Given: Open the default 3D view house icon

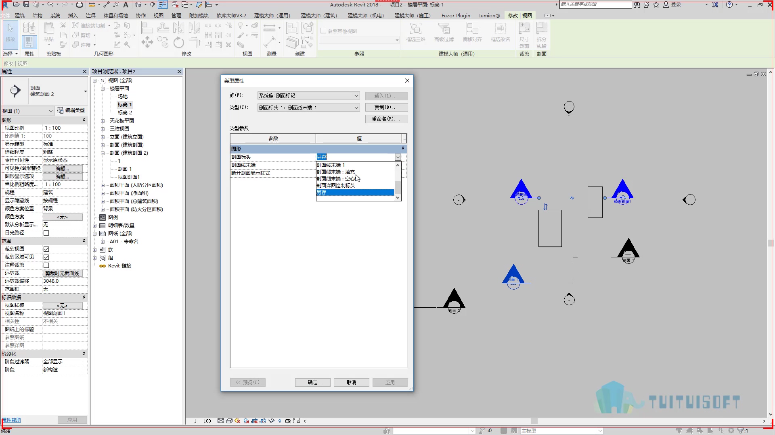Looking at the screenshot, I should (138, 4).
